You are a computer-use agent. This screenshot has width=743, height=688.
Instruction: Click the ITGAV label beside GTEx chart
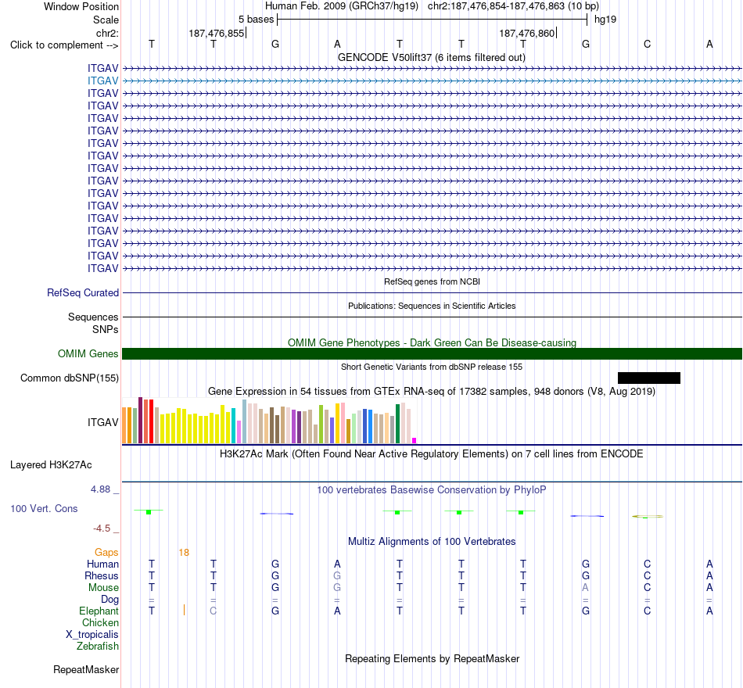click(102, 422)
